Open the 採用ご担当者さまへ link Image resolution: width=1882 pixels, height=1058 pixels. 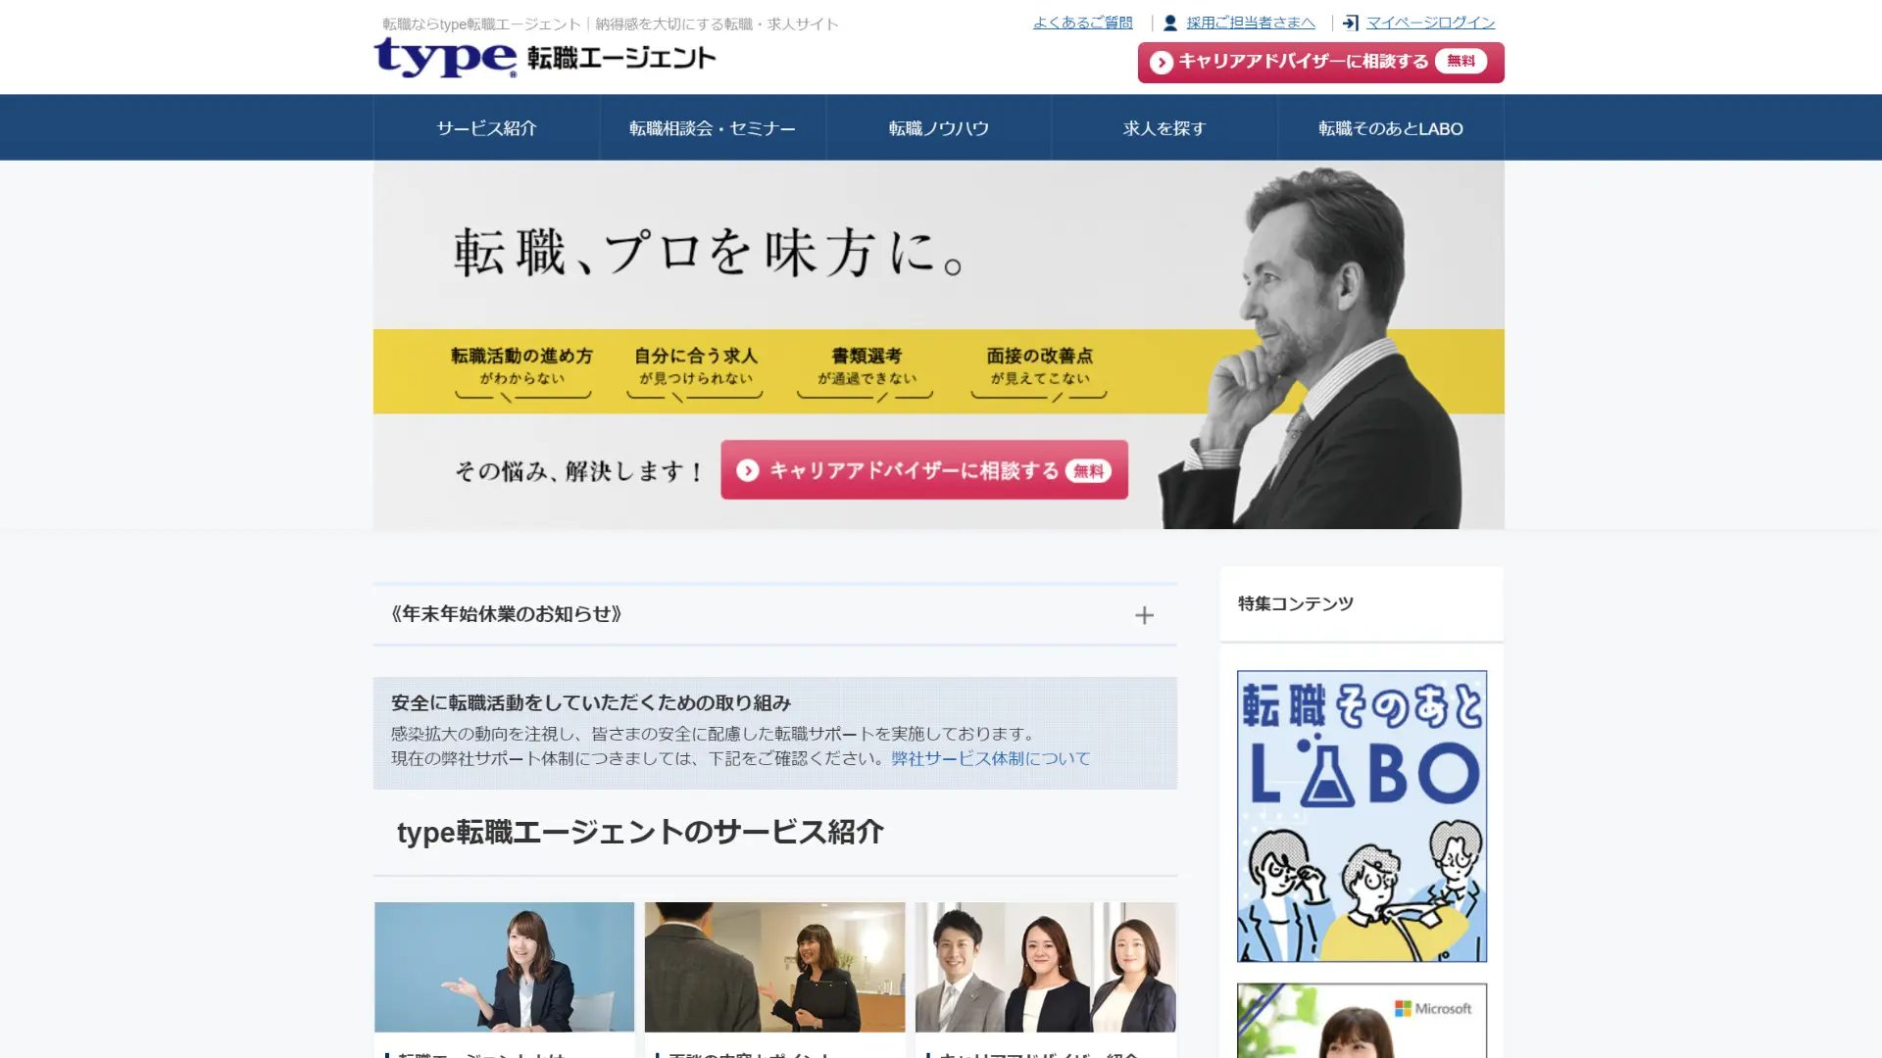tap(1251, 23)
